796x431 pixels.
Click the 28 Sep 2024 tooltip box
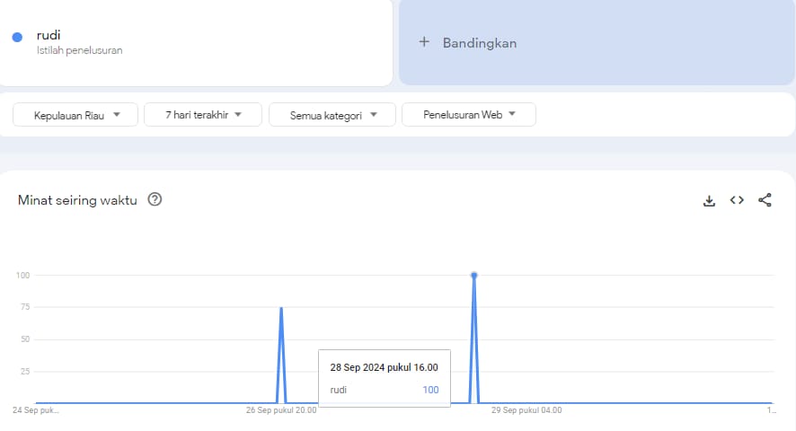pos(385,378)
